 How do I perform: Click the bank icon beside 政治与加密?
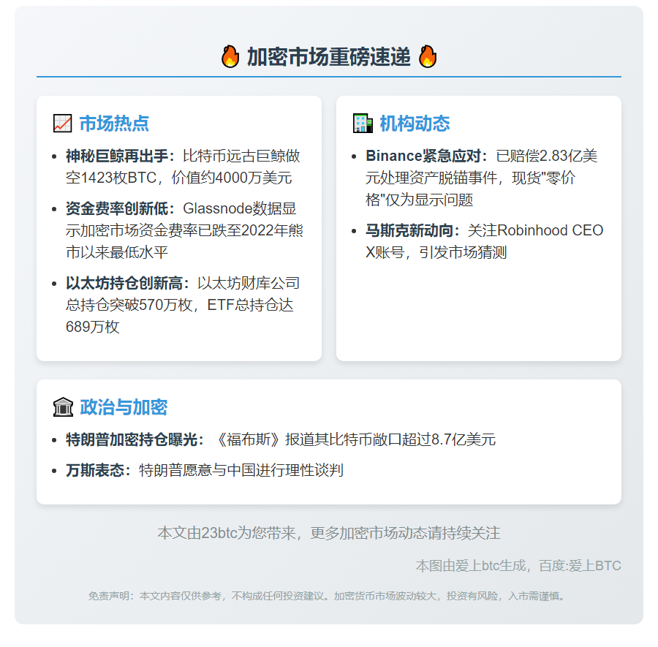coord(63,407)
